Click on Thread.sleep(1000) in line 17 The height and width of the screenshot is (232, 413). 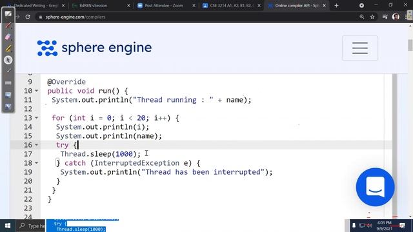(101, 154)
